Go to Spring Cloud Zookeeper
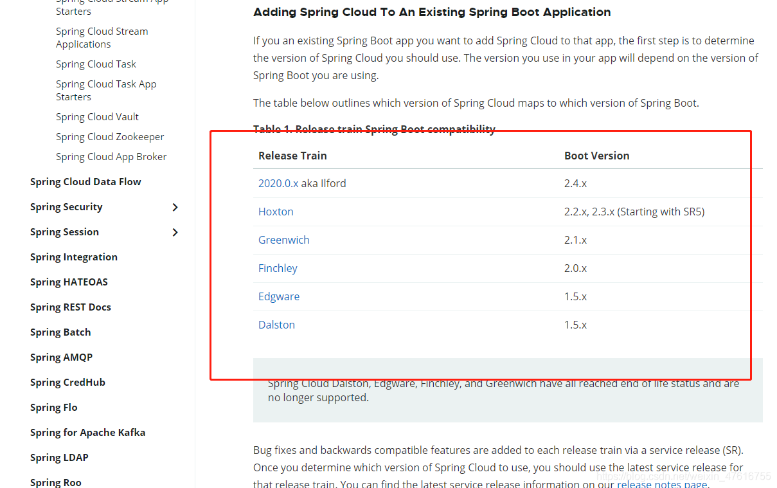Screen dimensions: 777x488 [x=110, y=137]
